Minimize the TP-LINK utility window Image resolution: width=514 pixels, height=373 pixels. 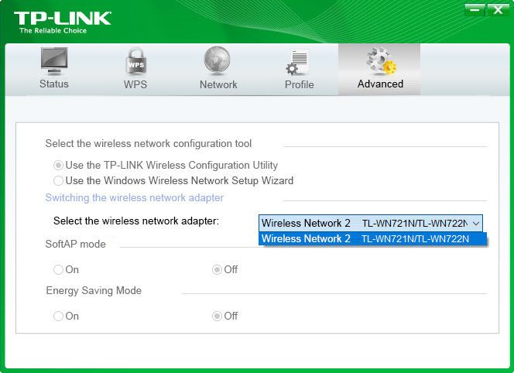pos(475,10)
